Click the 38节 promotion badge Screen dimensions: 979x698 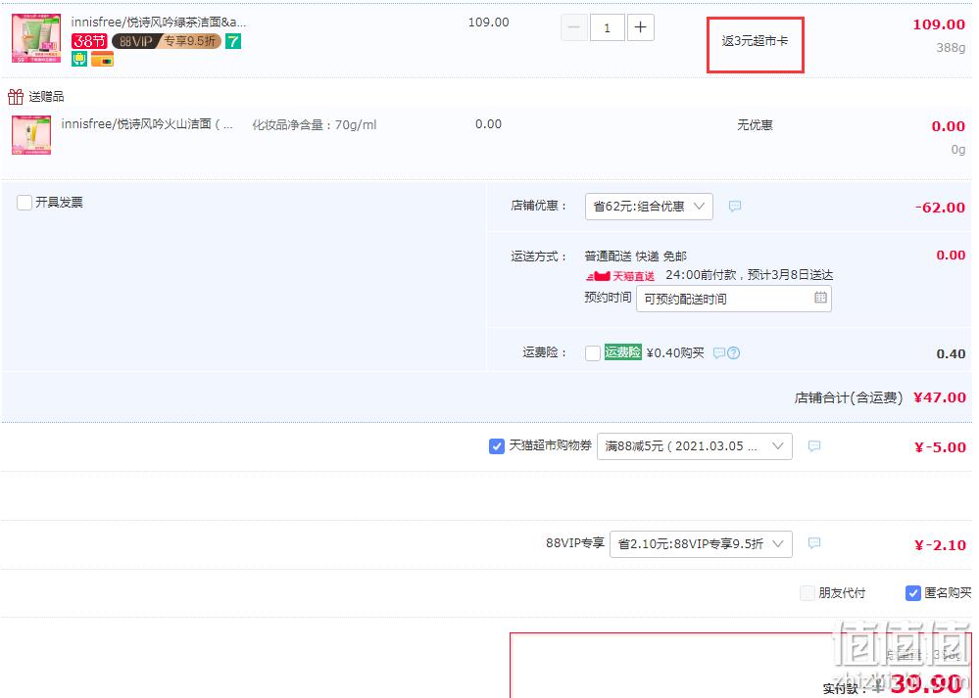[89, 41]
